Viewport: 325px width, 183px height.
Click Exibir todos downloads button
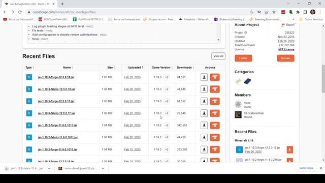[x=306, y=168]
